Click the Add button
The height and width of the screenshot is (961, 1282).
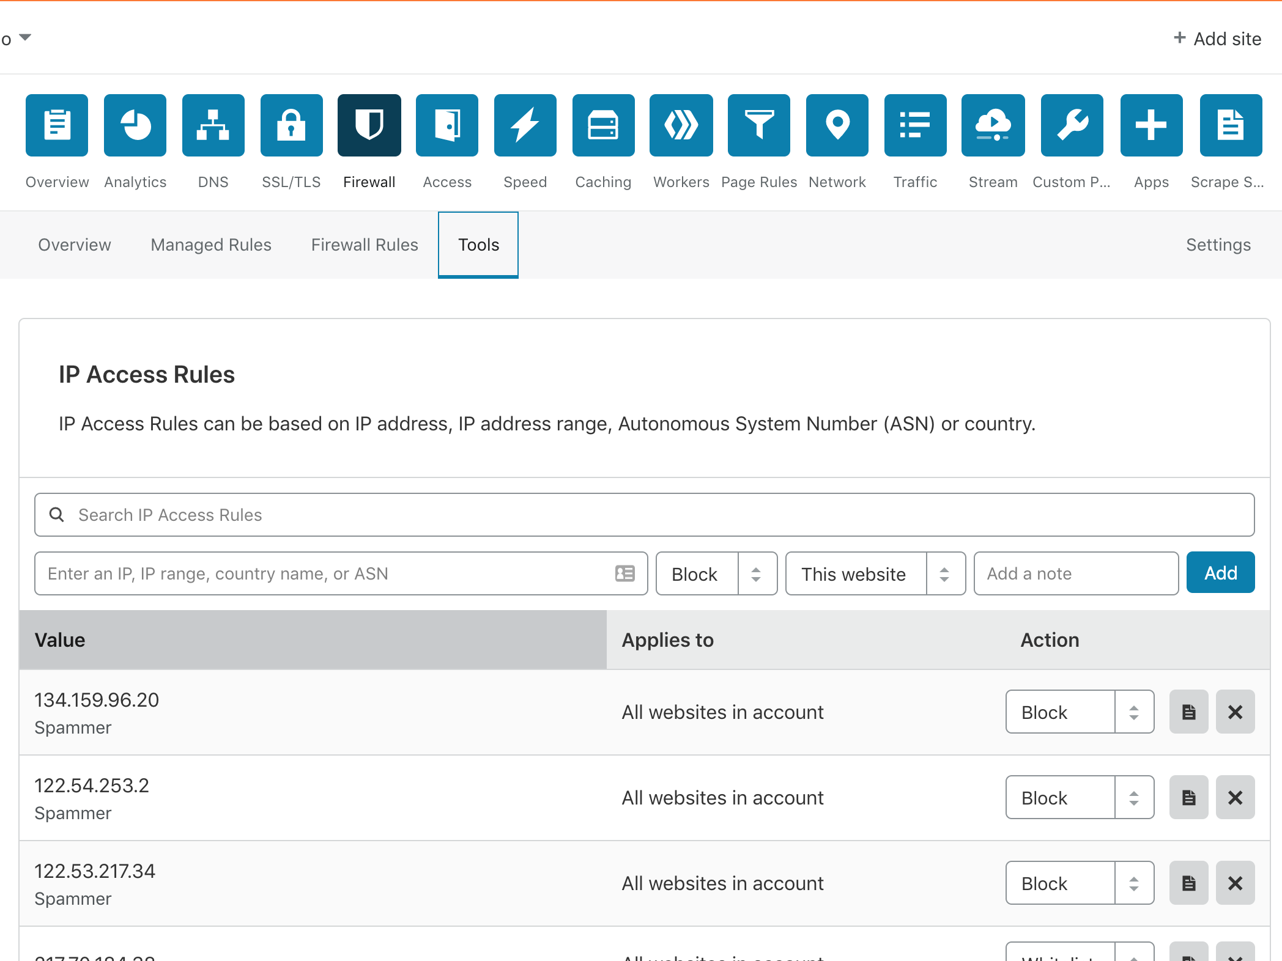(x=1220, y=573)
